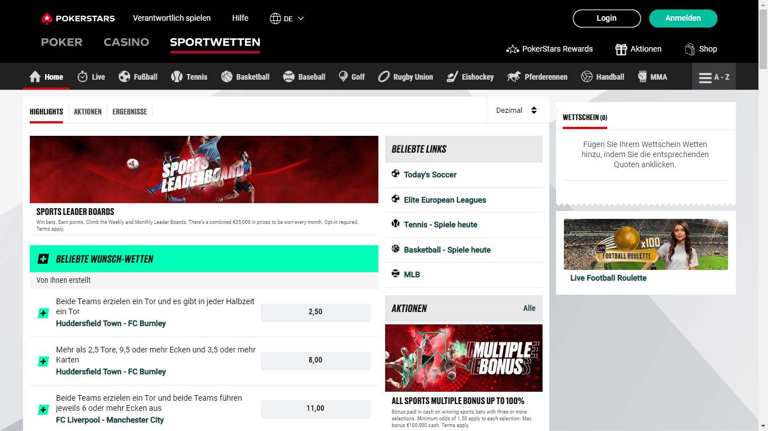Switch to the Highlights tab

(46, 112)
